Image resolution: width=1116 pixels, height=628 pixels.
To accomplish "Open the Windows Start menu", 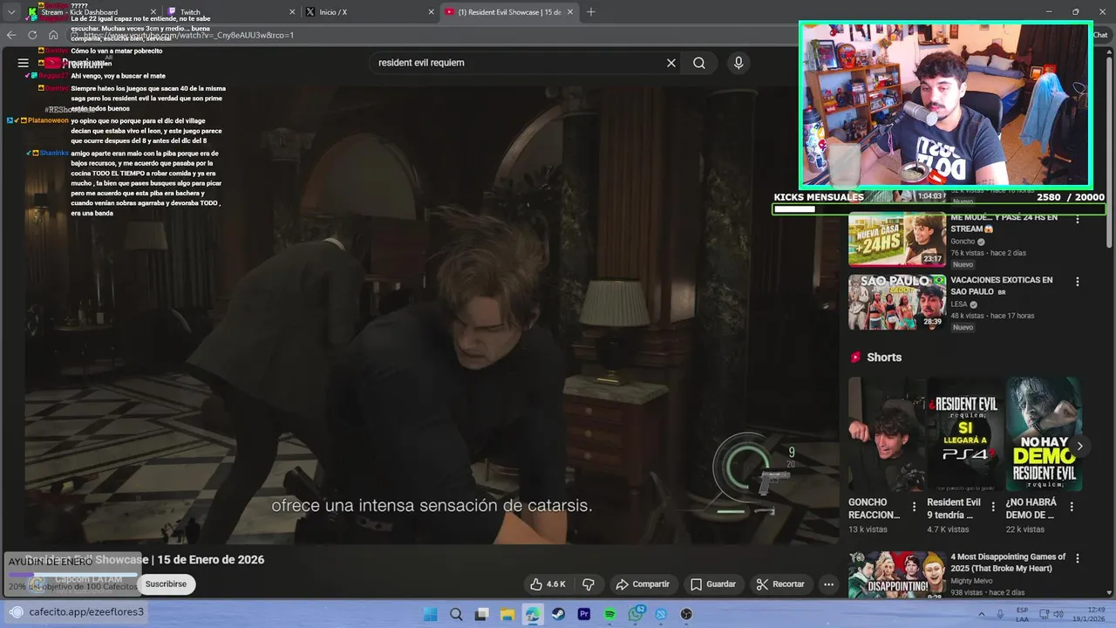I will tap(431, 614).
